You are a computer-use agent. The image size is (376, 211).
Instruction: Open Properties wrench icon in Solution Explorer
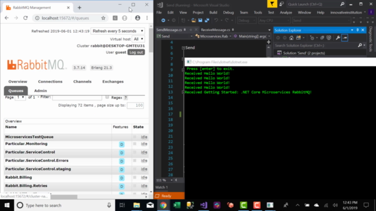pos(338,38)
